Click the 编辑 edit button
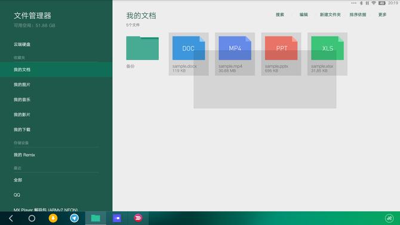The height and width of the screenshot is (225, 400). (x=303, y=15)
